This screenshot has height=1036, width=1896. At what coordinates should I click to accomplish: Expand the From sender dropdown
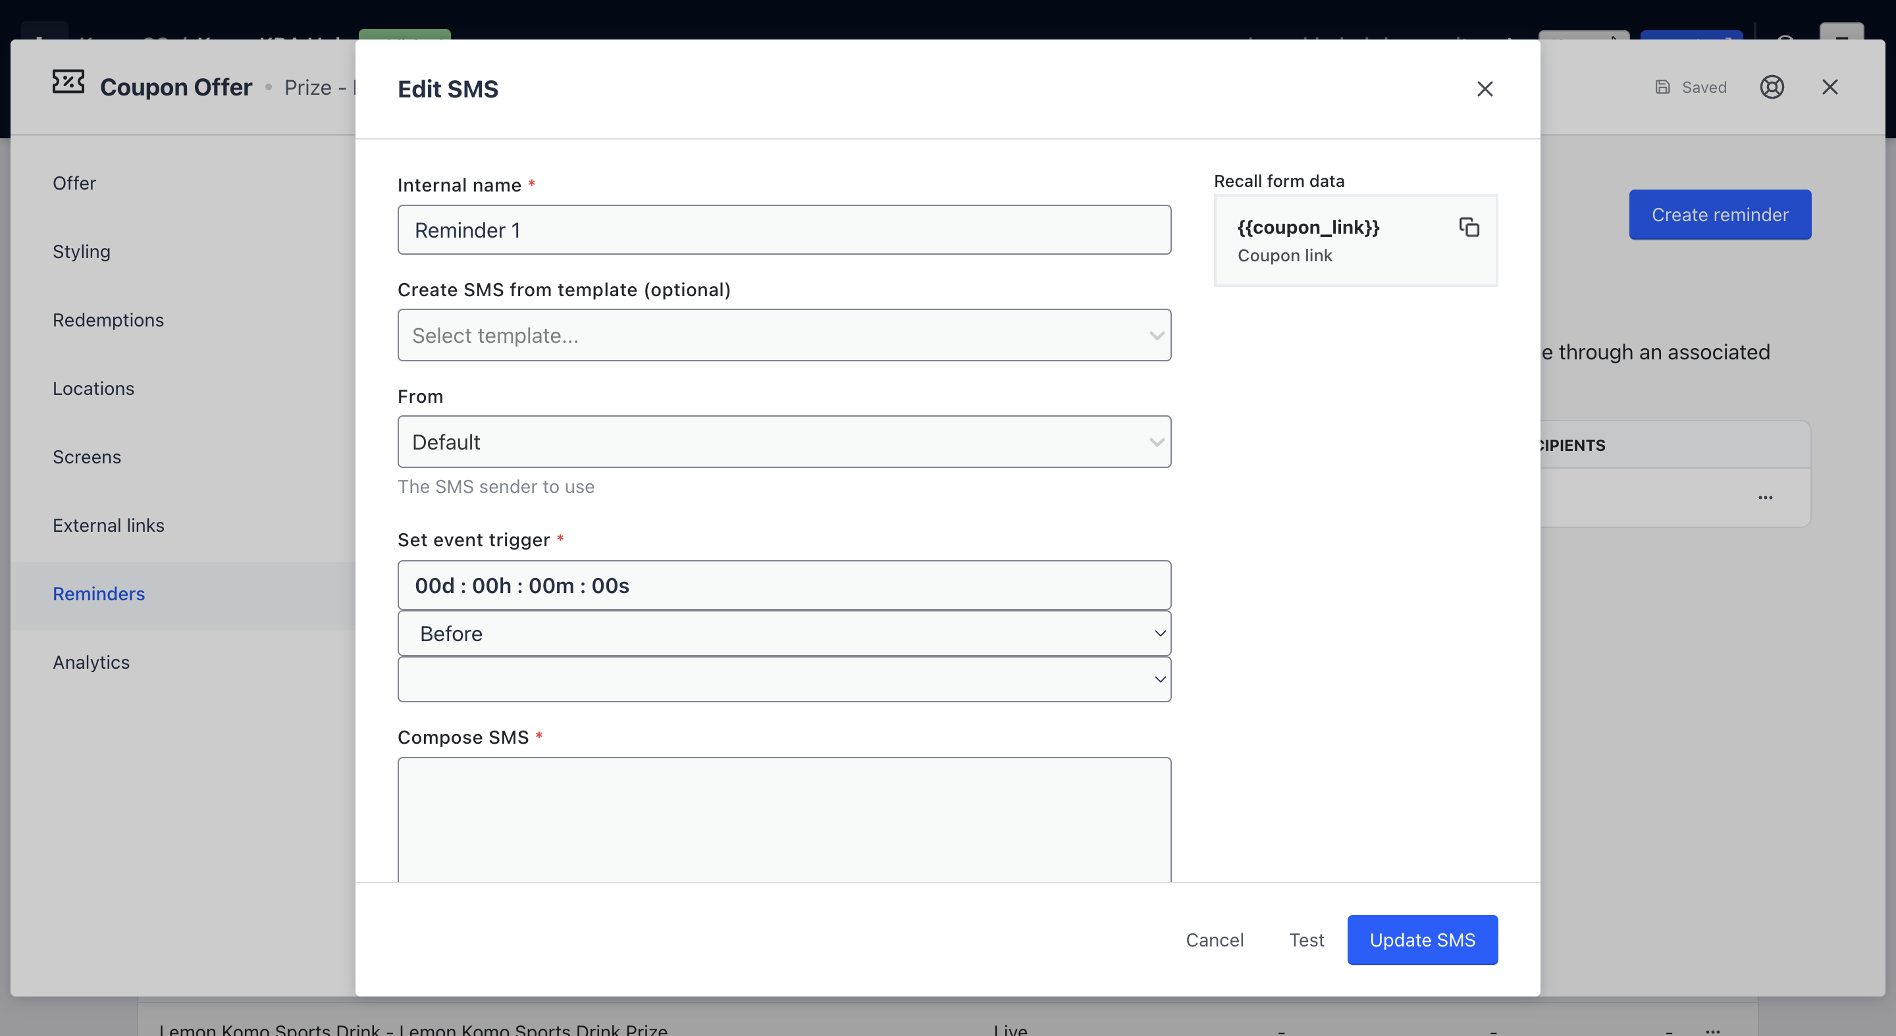[x=784, y=442]
